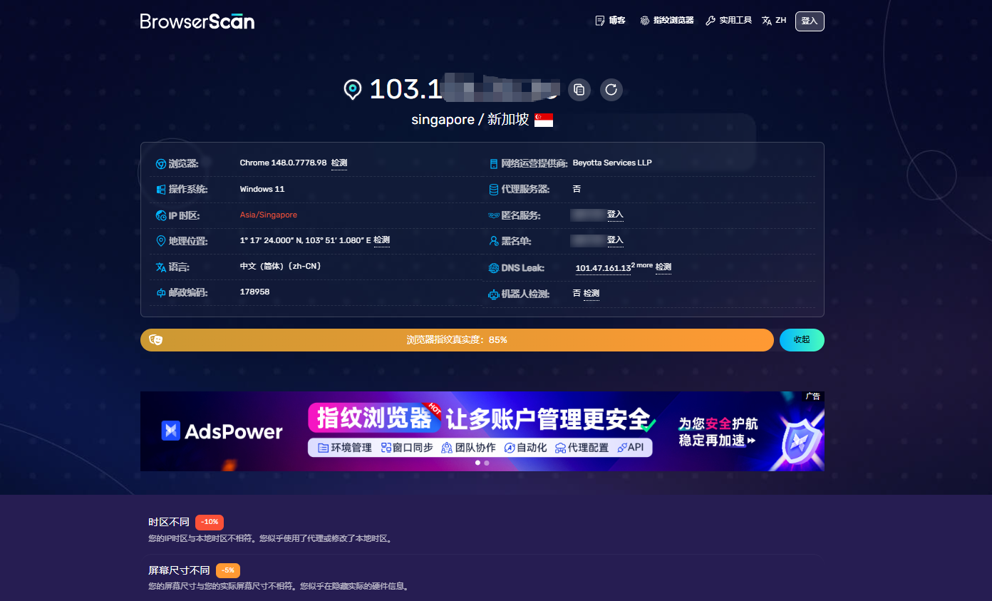Click the API feature in the banner

pyautogui.click(x=630, y=448)
